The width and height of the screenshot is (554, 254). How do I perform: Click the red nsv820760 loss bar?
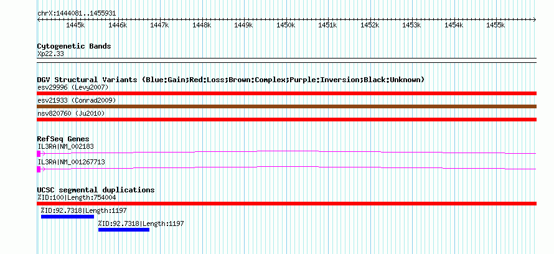pyautogui.click(x=287, y=120)
